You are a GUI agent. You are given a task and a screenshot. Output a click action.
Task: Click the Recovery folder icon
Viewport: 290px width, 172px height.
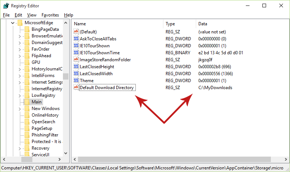pos(27,148)
